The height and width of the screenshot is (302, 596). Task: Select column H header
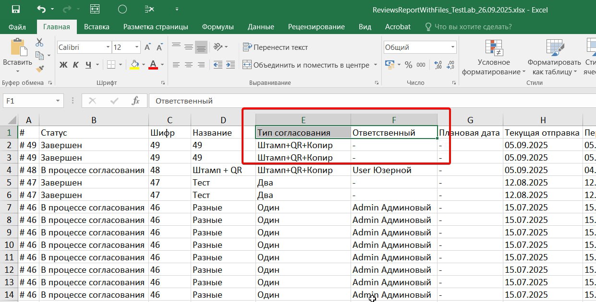pyautogui.click(x=543, y=120)
